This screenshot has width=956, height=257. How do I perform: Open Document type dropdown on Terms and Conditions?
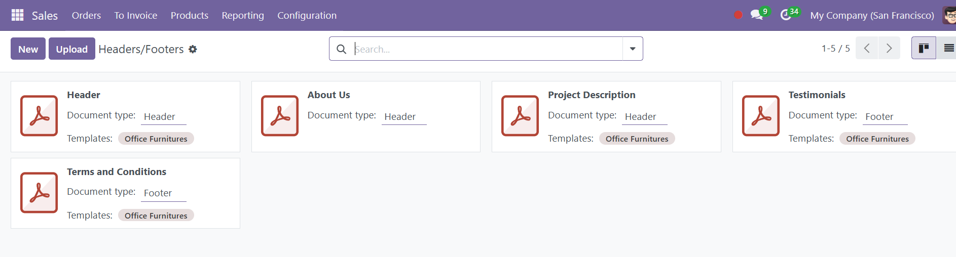point(163,193)
